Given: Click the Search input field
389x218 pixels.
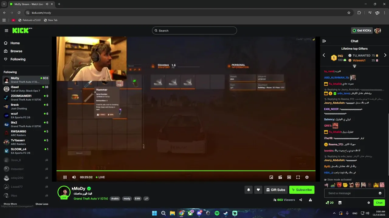Looking at the screenshot, I should pyautogui.click(x=194, y=31).
